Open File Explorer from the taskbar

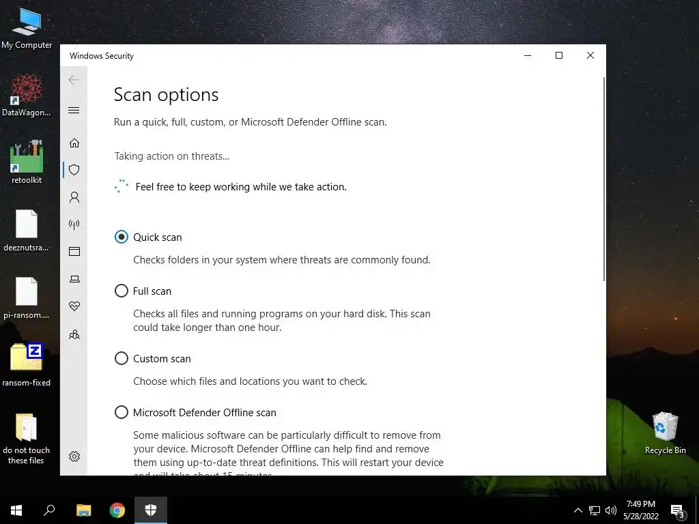[x=83, y=510]
